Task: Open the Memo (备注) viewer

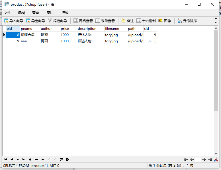Action: point(128,21)
